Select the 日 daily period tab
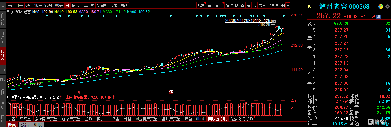Screen dimensions: 391x127 pos(67,6)
